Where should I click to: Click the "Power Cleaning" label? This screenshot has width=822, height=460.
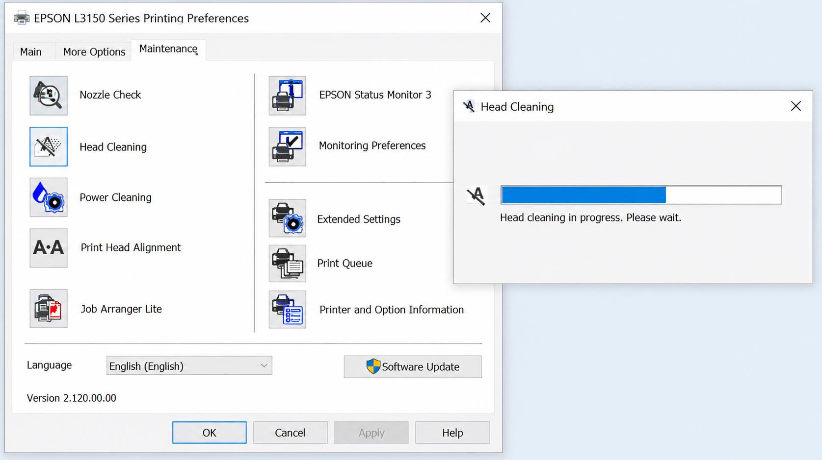tap(116, 197)
